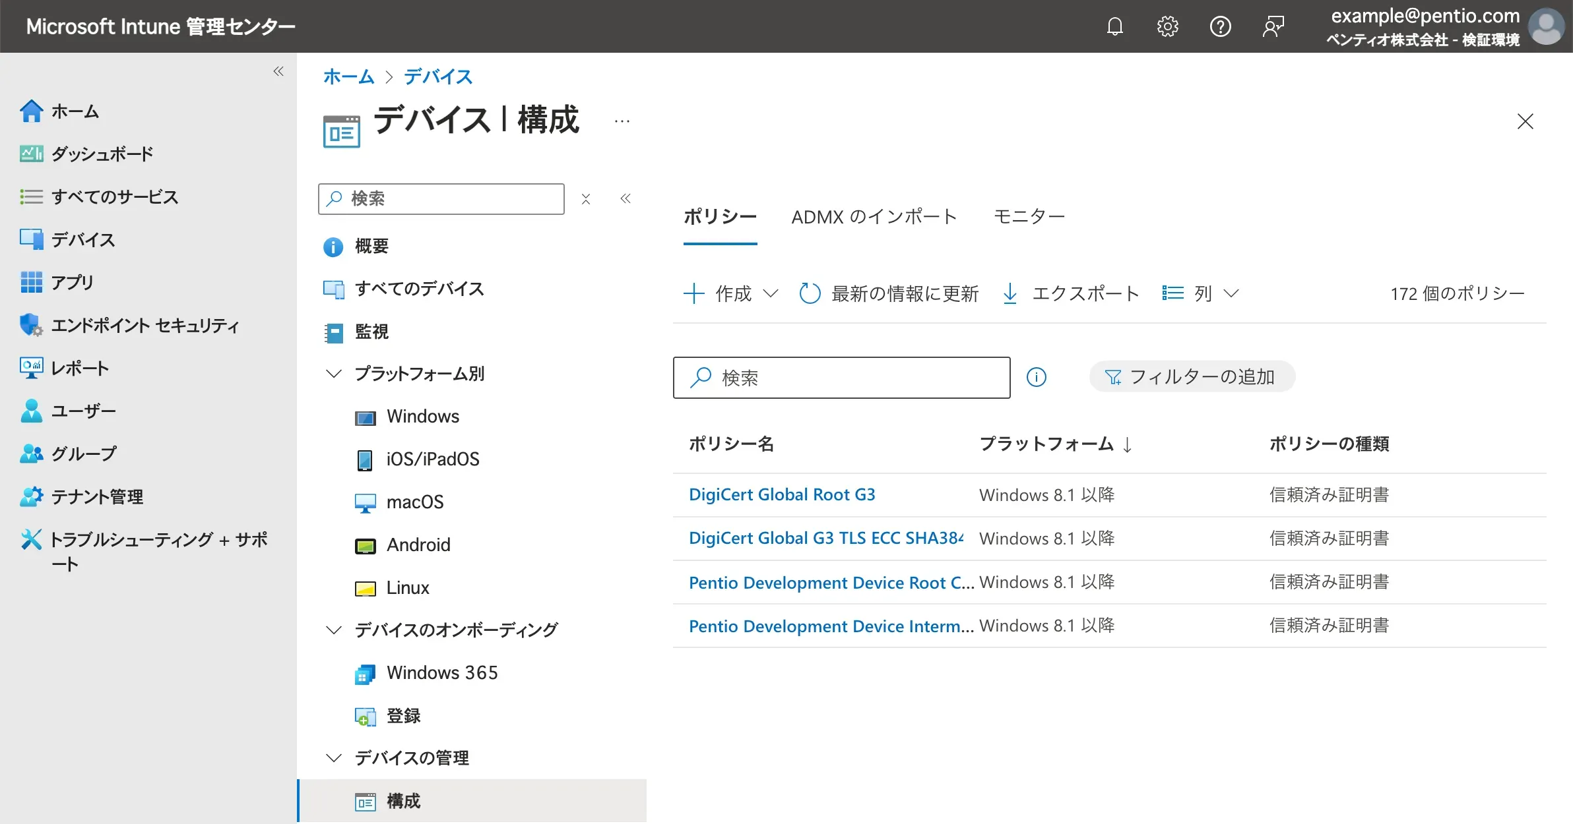1573x824 pixels.
Task: Switch to the ADMX のインポート tab
Action: point(874,217)
